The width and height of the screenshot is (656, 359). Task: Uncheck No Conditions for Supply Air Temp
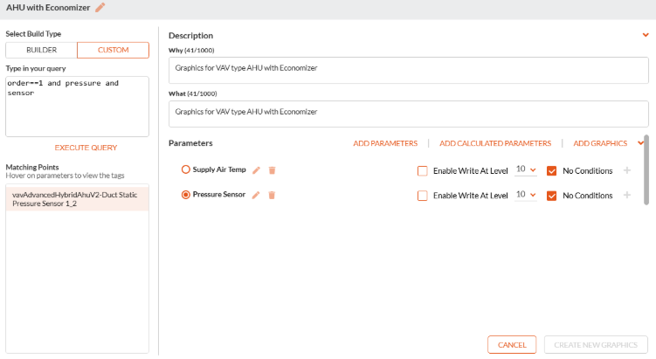[x=551, y=170]
